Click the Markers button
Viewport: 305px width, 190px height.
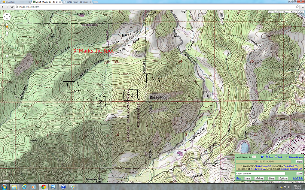coord(259,178)
